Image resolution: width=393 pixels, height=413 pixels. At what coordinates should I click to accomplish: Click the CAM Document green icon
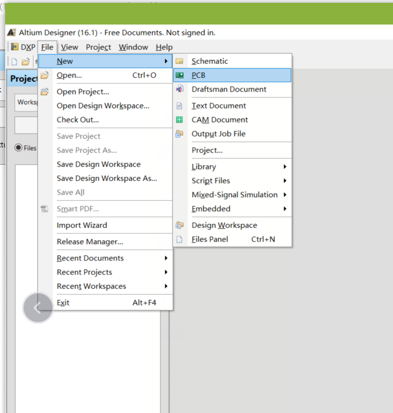[x=179, y=120]
